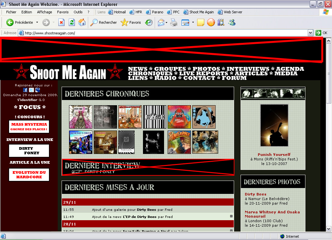This screenshot has width=332, height=240.
Task: Refresh the page with green arrows icon
Action: pos(72,22)
